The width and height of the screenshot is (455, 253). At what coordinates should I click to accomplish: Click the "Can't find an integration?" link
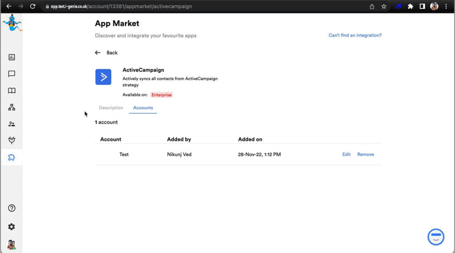(355, 36)
